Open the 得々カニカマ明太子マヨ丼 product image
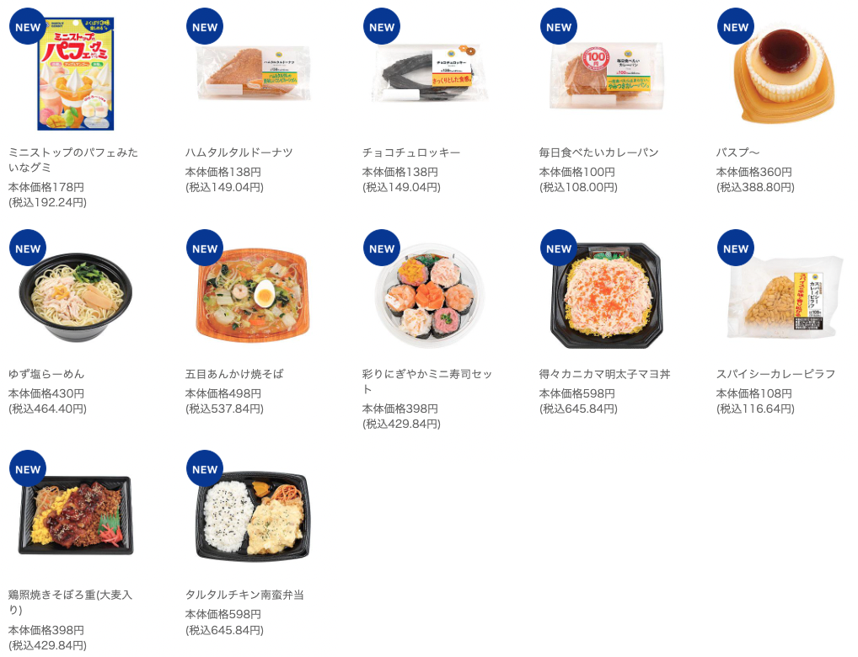The height and width of the screenshot is (657, 858). (x=607, y=296)
